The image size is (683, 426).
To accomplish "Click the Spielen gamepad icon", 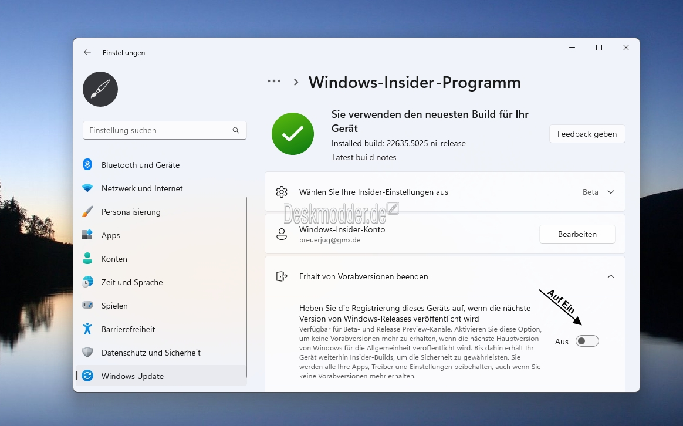I will [87, 305].
